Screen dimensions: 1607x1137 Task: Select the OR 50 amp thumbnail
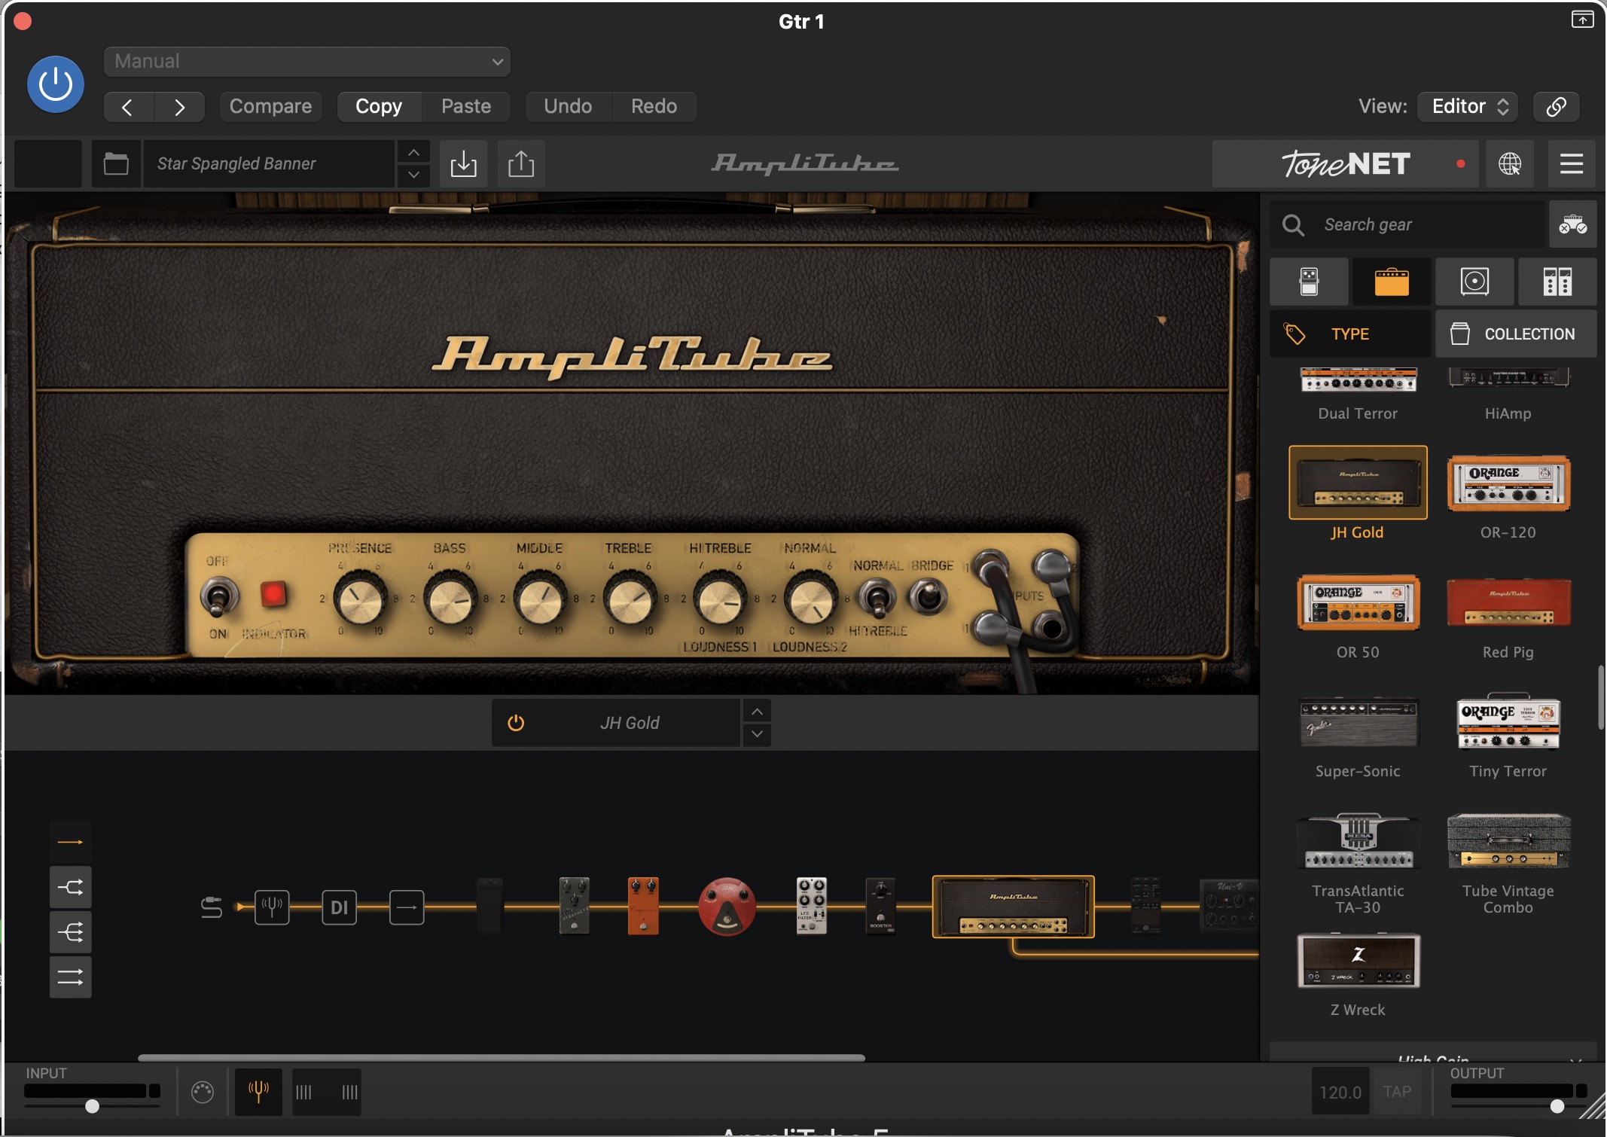tap(1358, 602)
